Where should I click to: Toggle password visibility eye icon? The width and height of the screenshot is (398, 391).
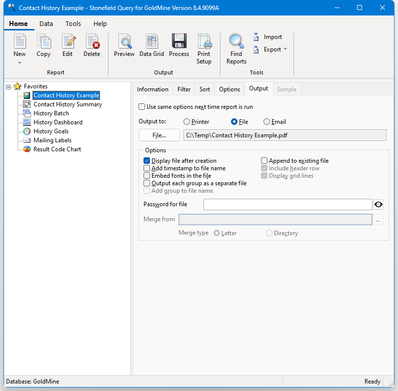[x=378, y=204]
